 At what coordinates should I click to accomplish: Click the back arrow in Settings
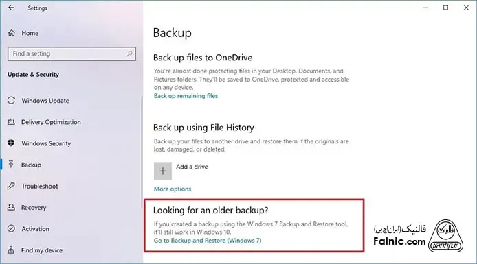[x=11, y=8]
